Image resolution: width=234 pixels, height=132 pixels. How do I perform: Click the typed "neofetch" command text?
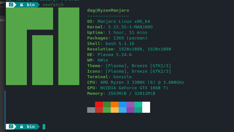(53, 5)
